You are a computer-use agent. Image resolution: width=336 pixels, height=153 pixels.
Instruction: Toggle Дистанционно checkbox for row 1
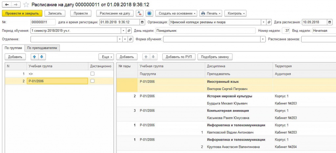(92, 74)
